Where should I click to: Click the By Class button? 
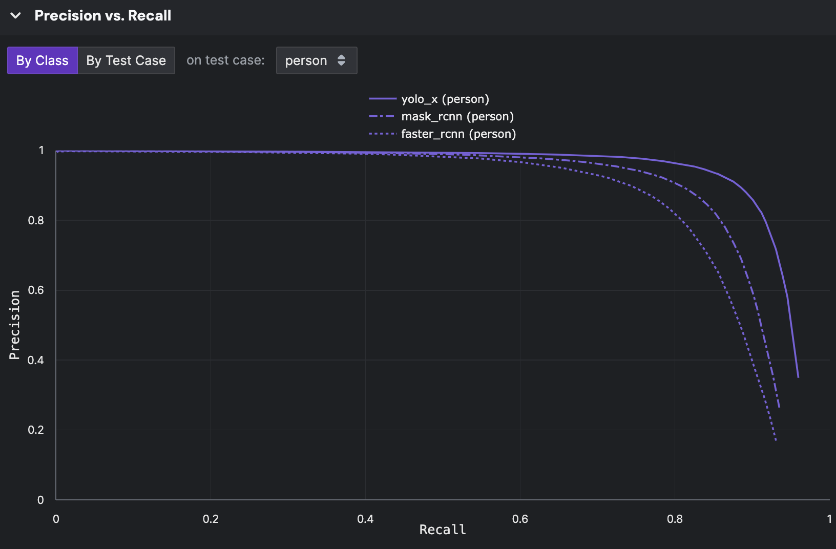point(42,60)
